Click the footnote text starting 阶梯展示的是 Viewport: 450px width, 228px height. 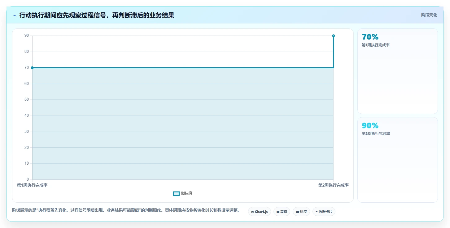coord(126,210)
